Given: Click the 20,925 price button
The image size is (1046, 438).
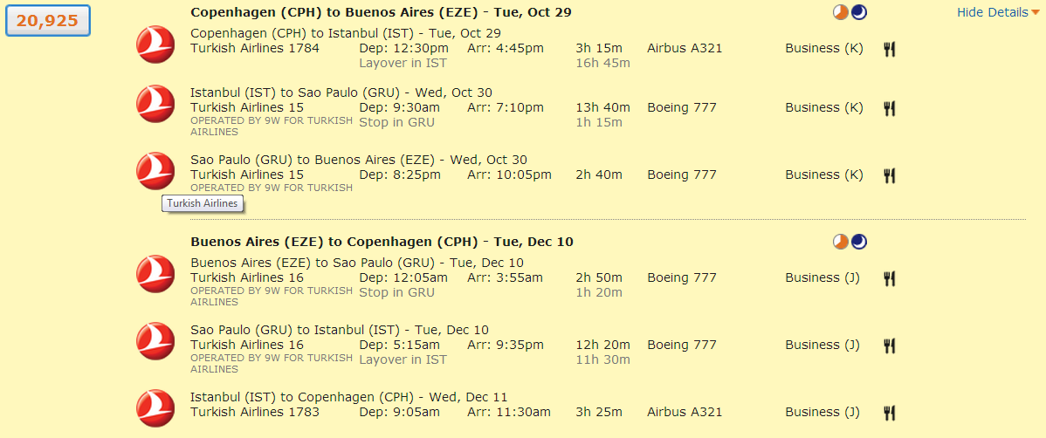Looking at the screenshot, I should pos(48,20).
